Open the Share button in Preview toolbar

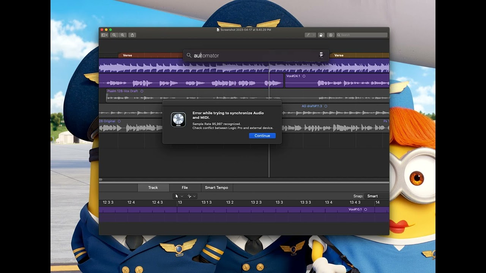click(132, 35)
